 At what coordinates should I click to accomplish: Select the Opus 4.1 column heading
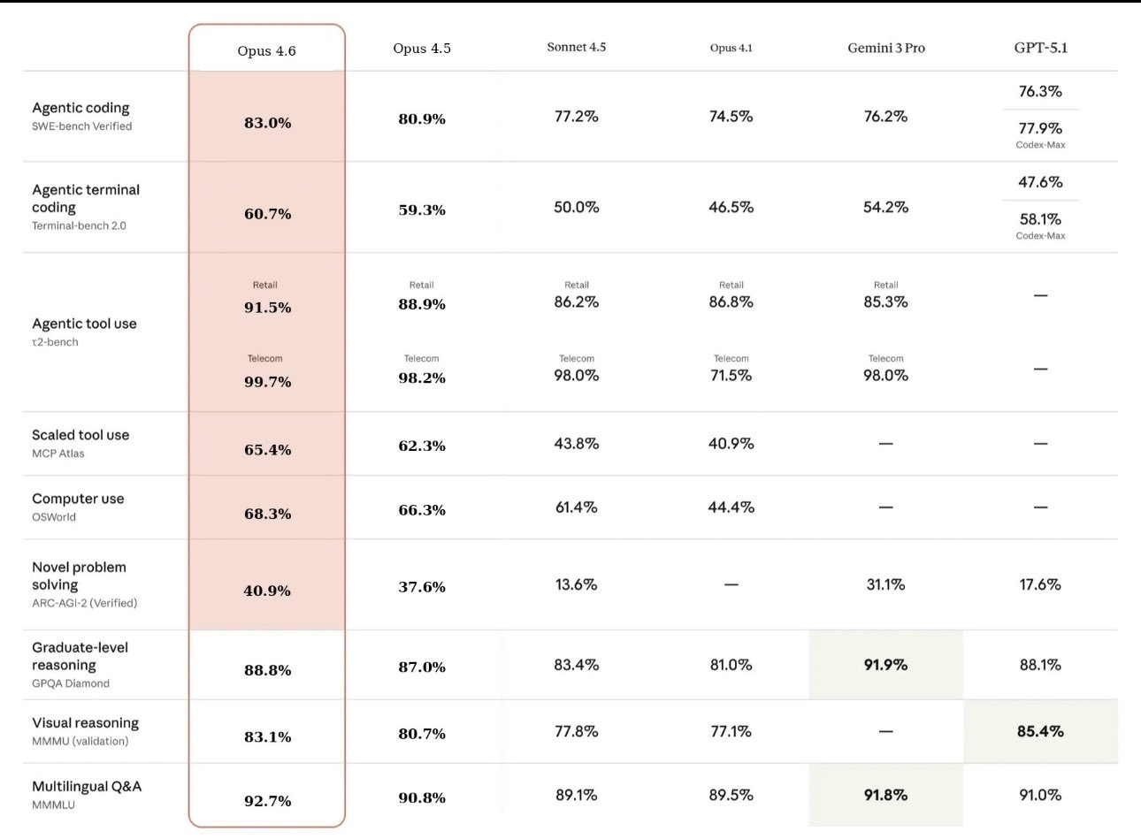coord(731,48)
